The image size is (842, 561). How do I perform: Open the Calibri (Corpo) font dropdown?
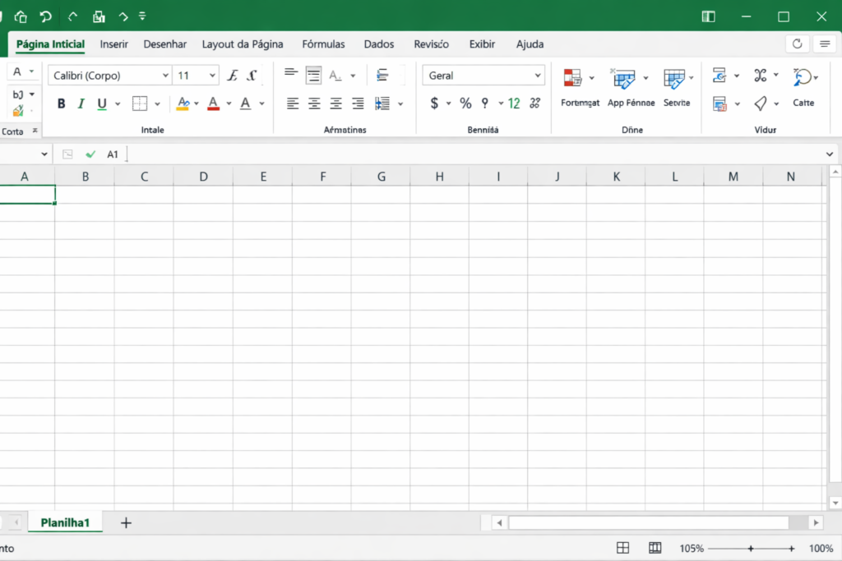(x=165, y=76)
